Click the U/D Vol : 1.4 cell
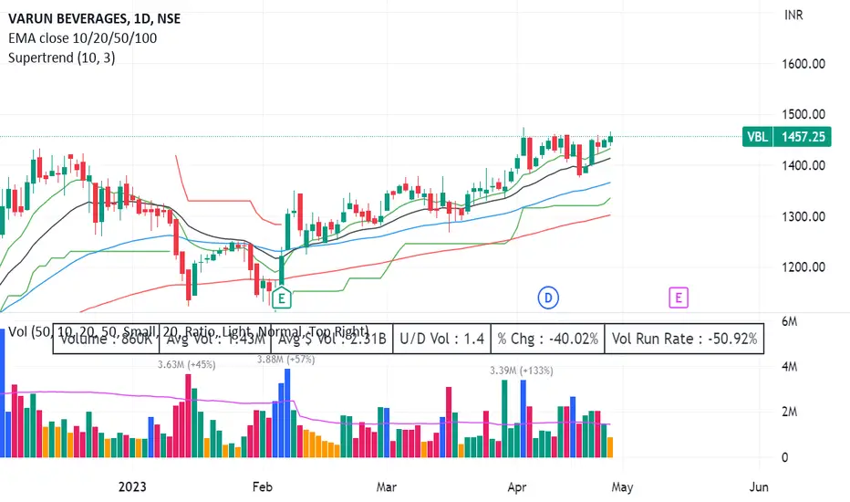This screenshot has width=850, height=502. pyautogui.click(x=441, y=340)
